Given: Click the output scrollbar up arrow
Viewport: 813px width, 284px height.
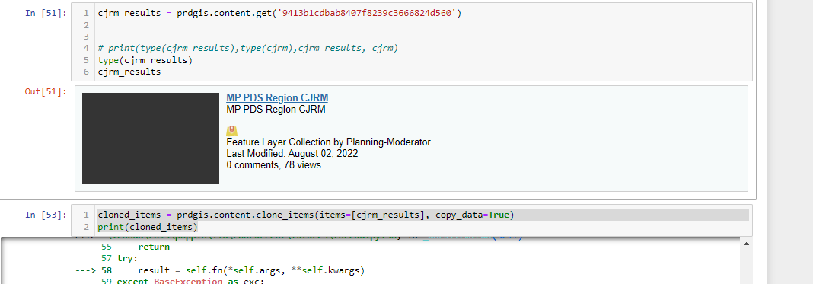Looking at the screenshot, I should (747, 244).
